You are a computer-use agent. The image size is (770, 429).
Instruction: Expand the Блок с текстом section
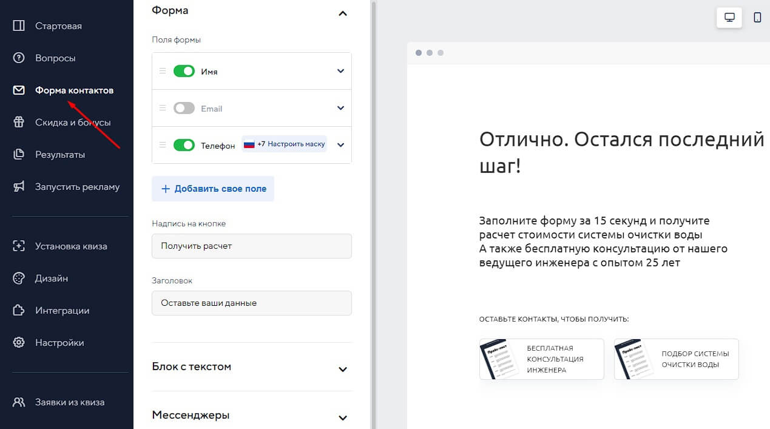(342, 369)
